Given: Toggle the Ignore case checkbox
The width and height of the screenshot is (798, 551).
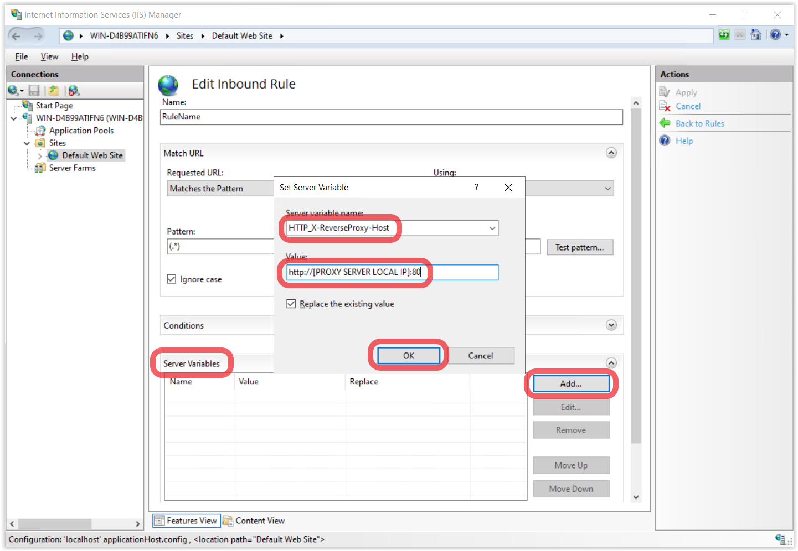Looking at the screenshot, I should (172, 279).
